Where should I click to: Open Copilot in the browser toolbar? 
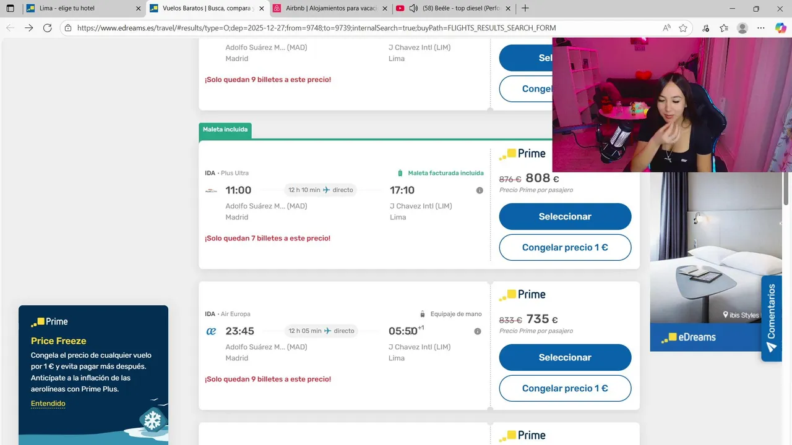pyautogui.click(x=780, y=28)
